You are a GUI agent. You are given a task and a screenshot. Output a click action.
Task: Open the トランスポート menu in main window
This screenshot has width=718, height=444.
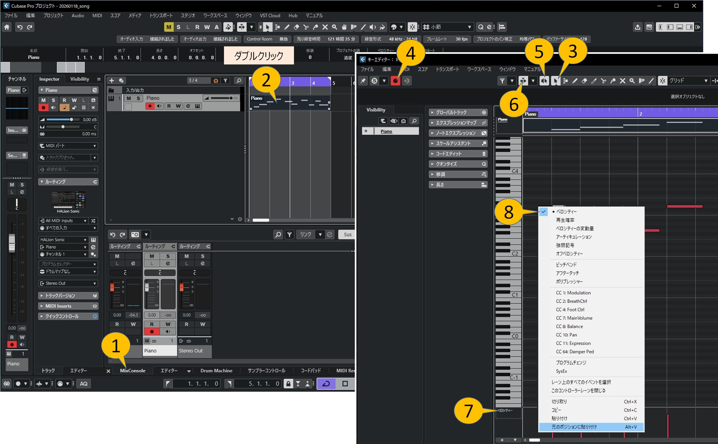point(161,16)
